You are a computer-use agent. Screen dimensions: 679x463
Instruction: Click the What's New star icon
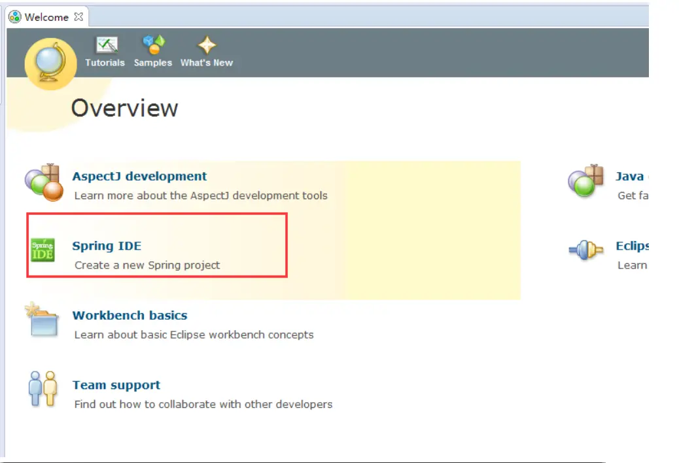coord(207,45)
